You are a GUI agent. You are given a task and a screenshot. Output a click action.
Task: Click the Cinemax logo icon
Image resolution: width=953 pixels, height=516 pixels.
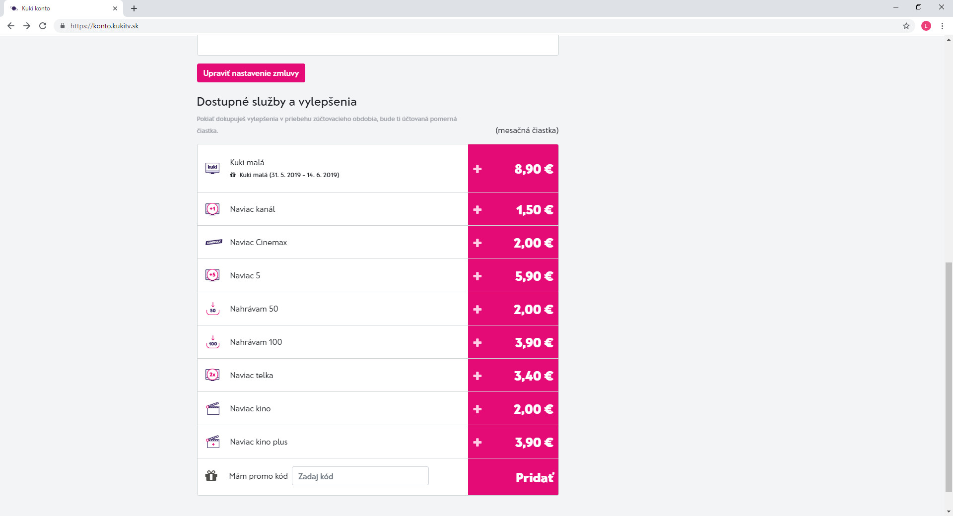click(x=214, y=242)
